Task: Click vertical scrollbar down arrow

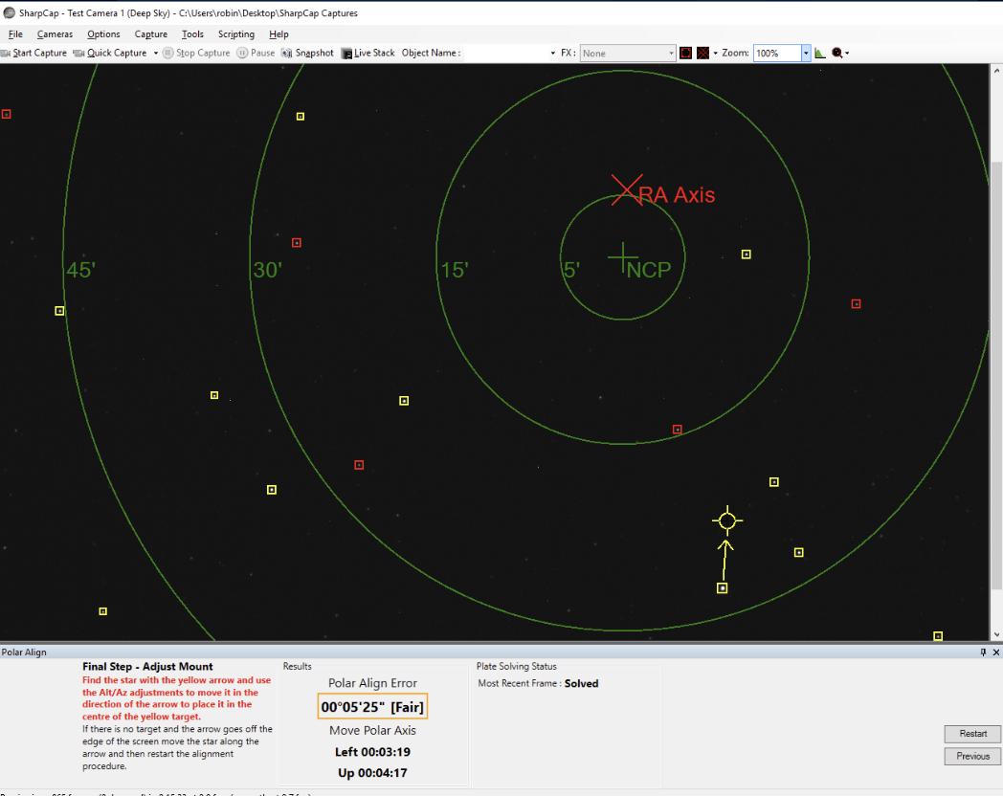Action: 996,635
